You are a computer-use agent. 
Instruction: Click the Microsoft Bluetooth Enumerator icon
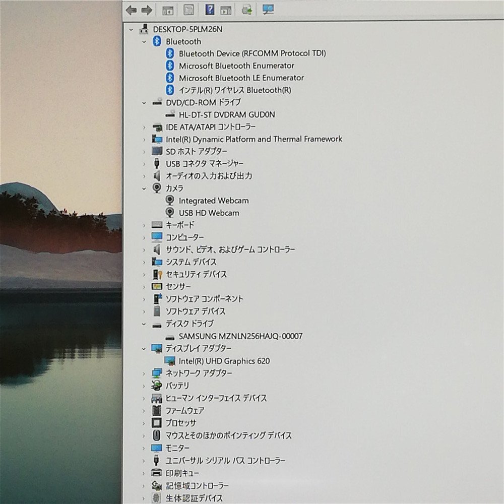click(170, 66)
